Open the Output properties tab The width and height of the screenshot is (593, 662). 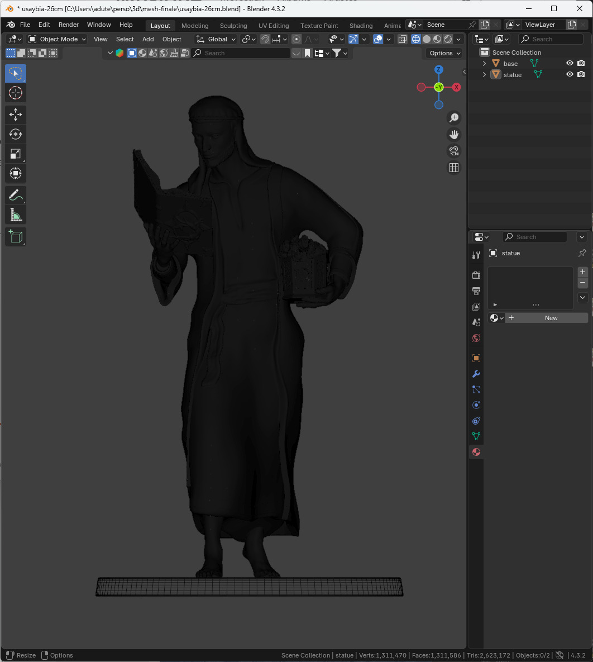coord(476,291)
